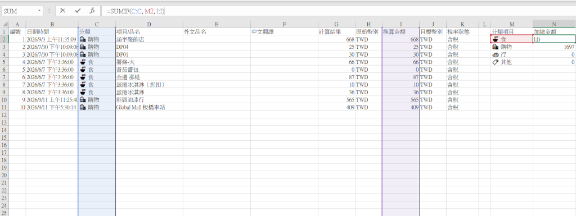Select column K header

[x=462, y=24]
